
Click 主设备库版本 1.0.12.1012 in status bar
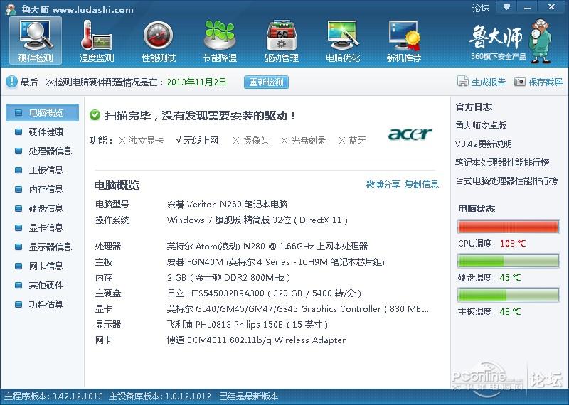point(159,396)
